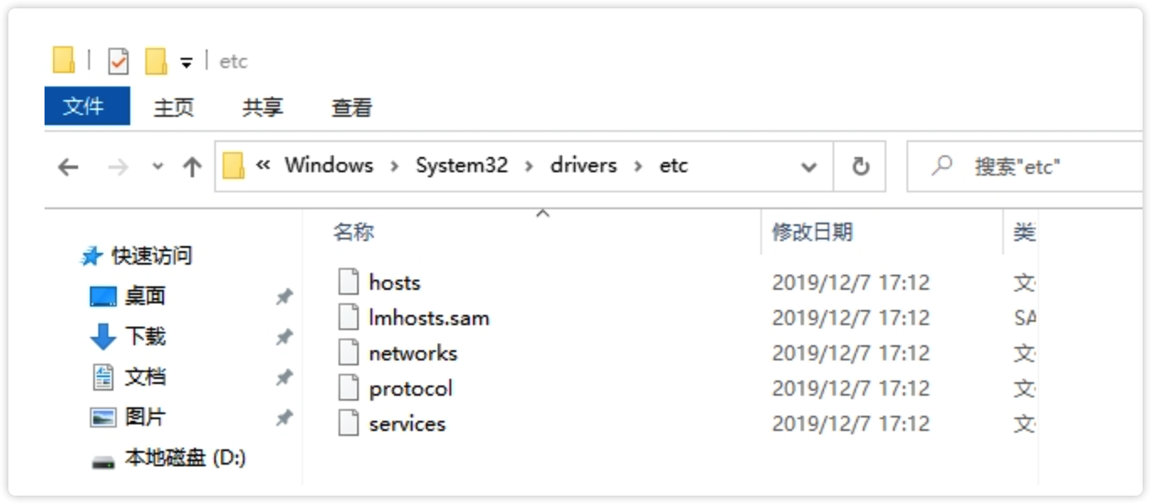Sort by Name (名称) column header
The height and width of the screenshot is (504, 1151).
tap(354, 233)
